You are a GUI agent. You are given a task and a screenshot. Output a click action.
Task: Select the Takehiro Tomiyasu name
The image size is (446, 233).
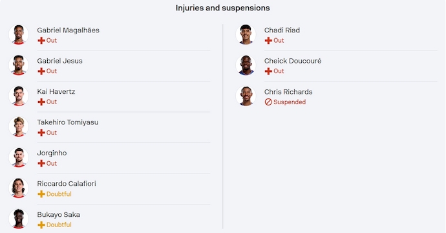point(68,122)
